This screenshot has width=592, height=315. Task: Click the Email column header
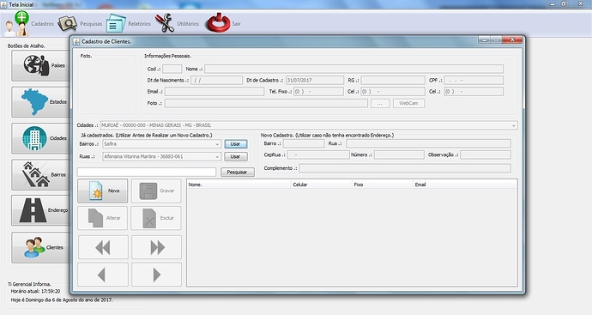coord(465,185)
